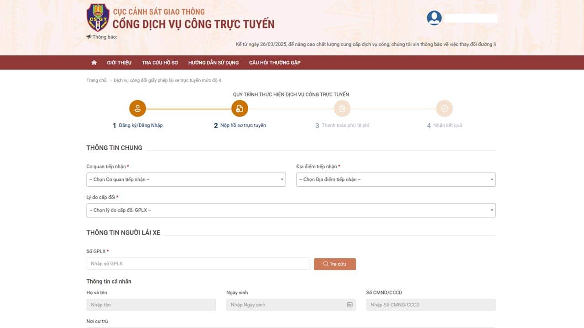Open HƯỚNG DẪN SỬ DỤNG menu item
Viewport: 584px width, 328px height.
tap(214, 62)
